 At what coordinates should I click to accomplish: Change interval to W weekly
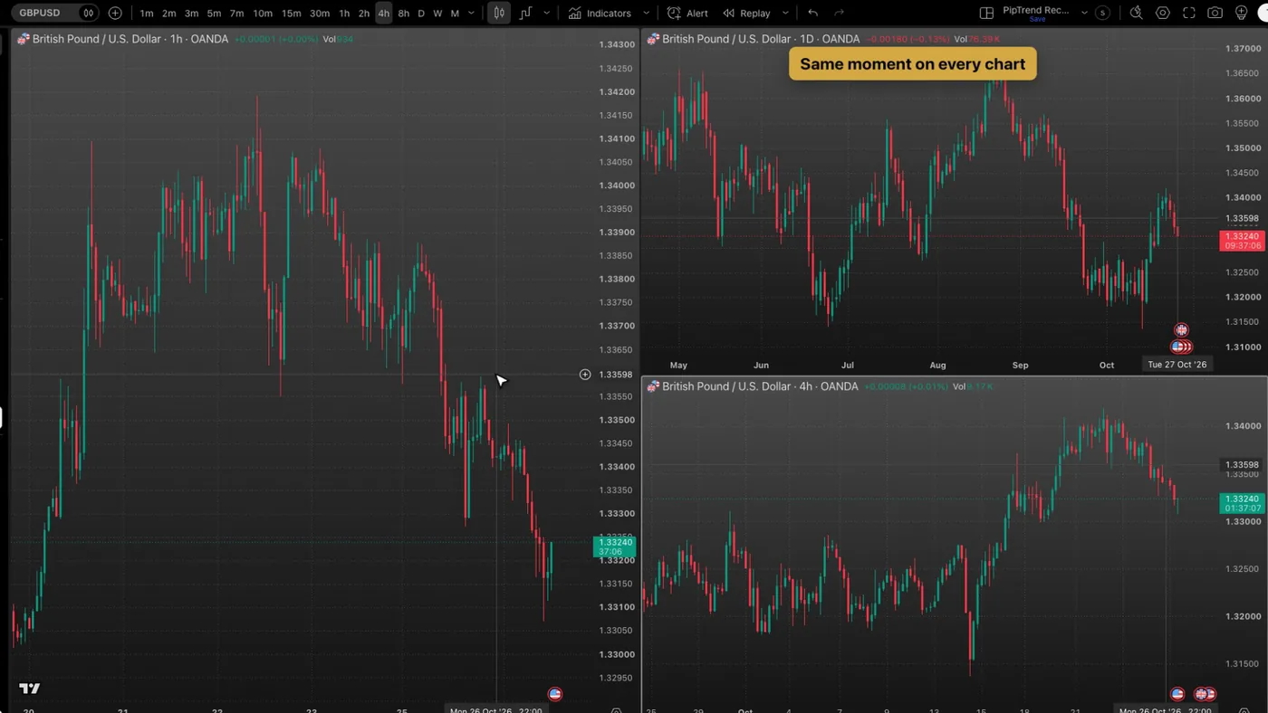[x=437, y=13]
